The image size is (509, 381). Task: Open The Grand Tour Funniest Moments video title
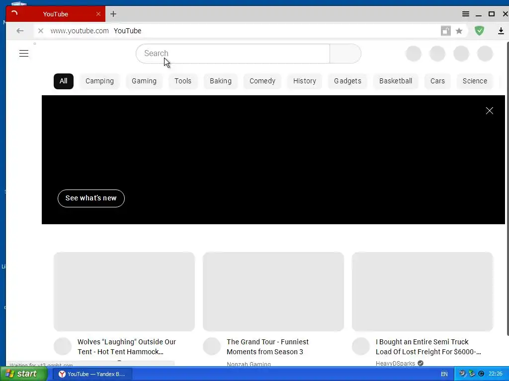pos(267,347)
